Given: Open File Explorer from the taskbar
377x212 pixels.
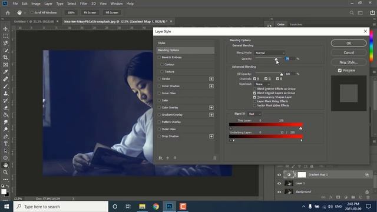Looking at the screenshot, I should click(x=142, y=207).
